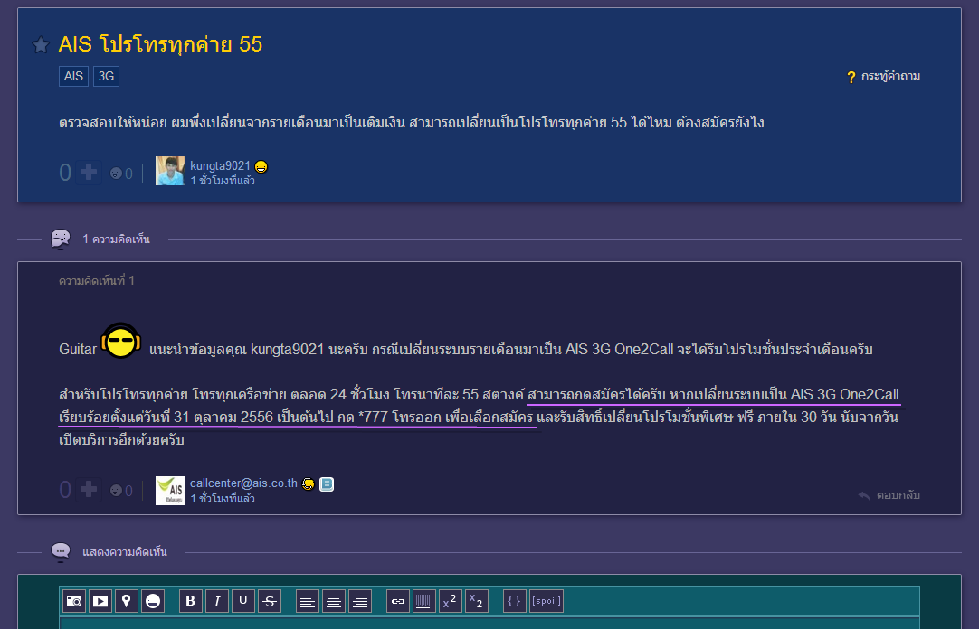Upvote comment 1 with plus button

point(89,489)
